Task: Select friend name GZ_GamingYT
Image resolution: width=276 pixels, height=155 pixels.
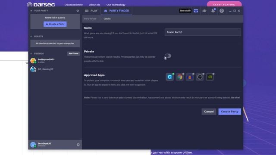Action: [x=45, y=69]
